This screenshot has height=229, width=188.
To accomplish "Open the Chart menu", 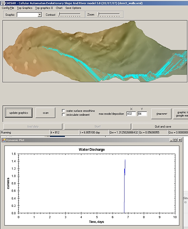I will tap(59, 8).
